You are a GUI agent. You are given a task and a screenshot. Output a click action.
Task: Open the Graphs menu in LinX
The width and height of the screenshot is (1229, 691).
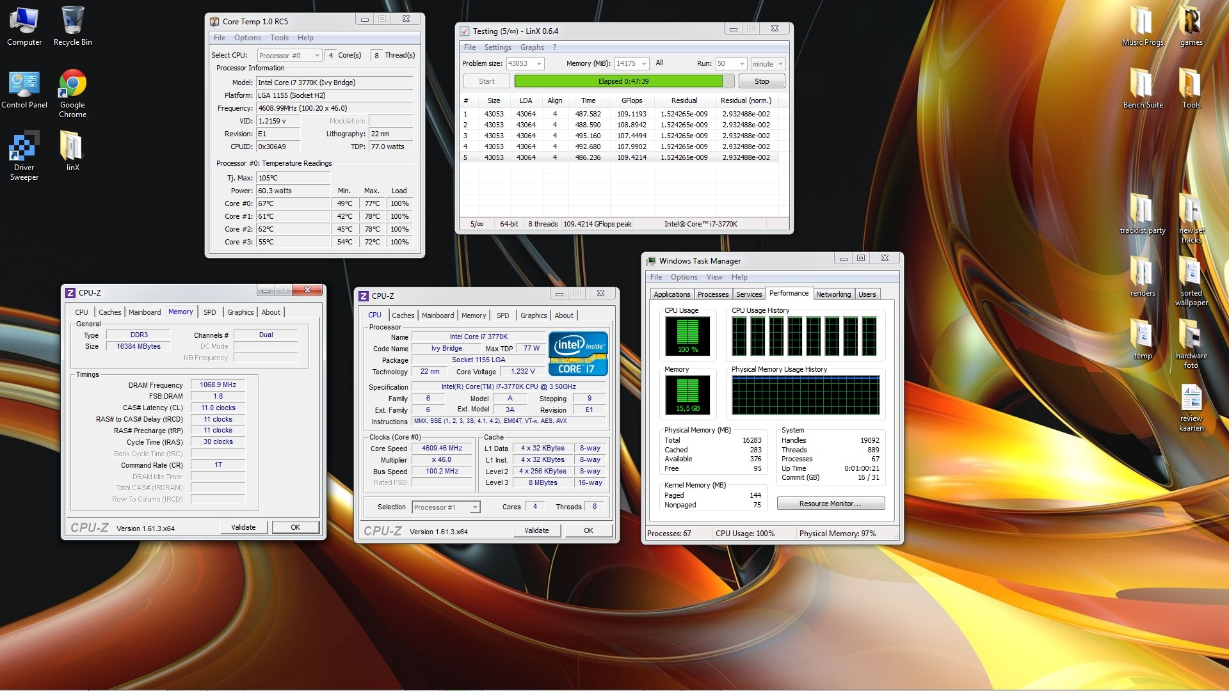coord(531,47)
